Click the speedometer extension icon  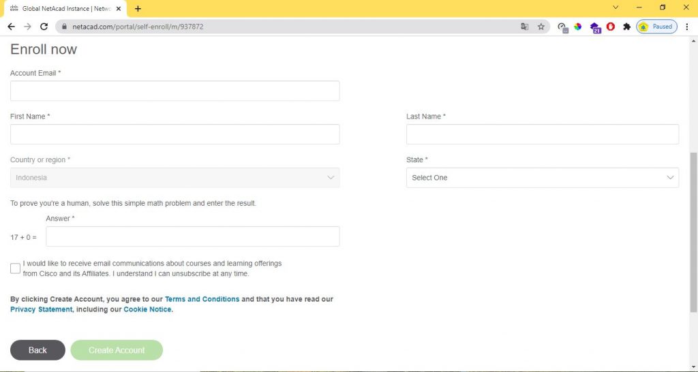click(x=562, y=27)
